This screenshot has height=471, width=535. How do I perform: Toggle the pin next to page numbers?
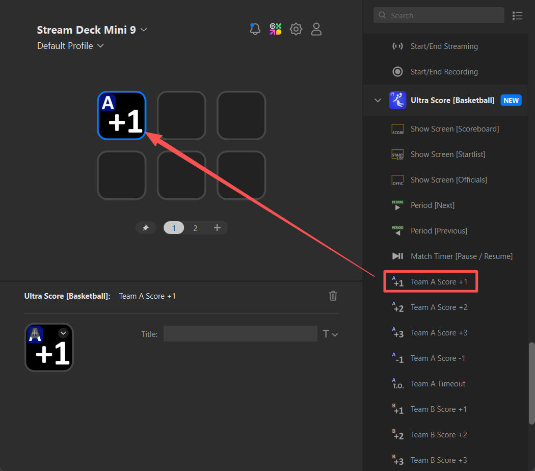pos(146,227)
